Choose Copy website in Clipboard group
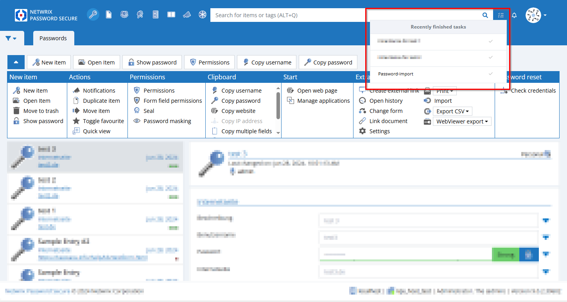Viewport: 567px width, 302px height. coord(233,111)
